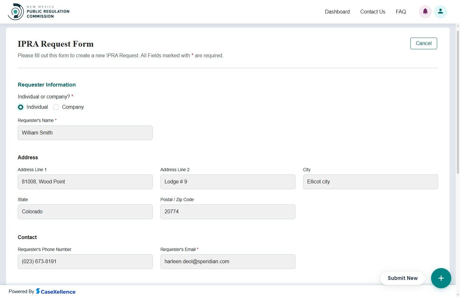Click the plus floating action button
Image resolution: width=460 pixels, height=297 pixels.
(441, 278)
